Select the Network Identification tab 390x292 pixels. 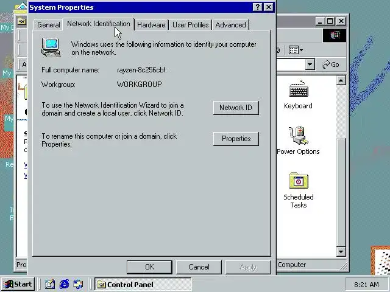click(99, 24)
